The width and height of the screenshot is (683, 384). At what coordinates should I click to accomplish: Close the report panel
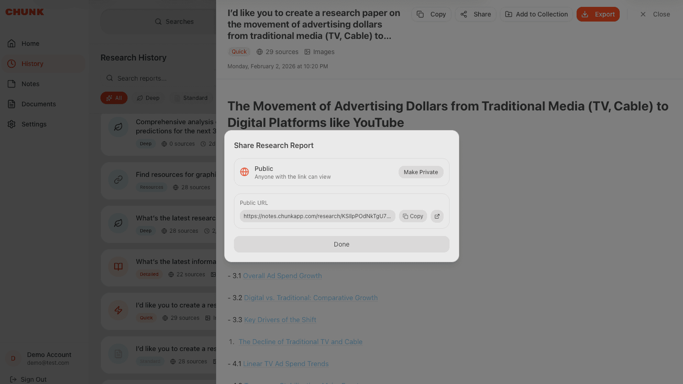[655, 14]
